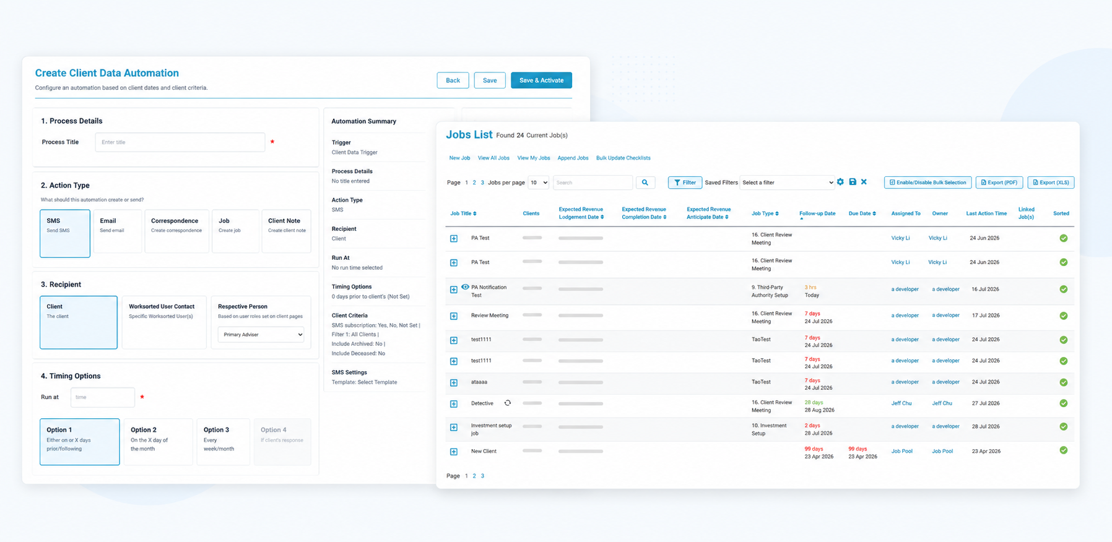Click green sorted check for New Client
The width and height of the screenshot is (1112, 542).
pos(1063,450)
